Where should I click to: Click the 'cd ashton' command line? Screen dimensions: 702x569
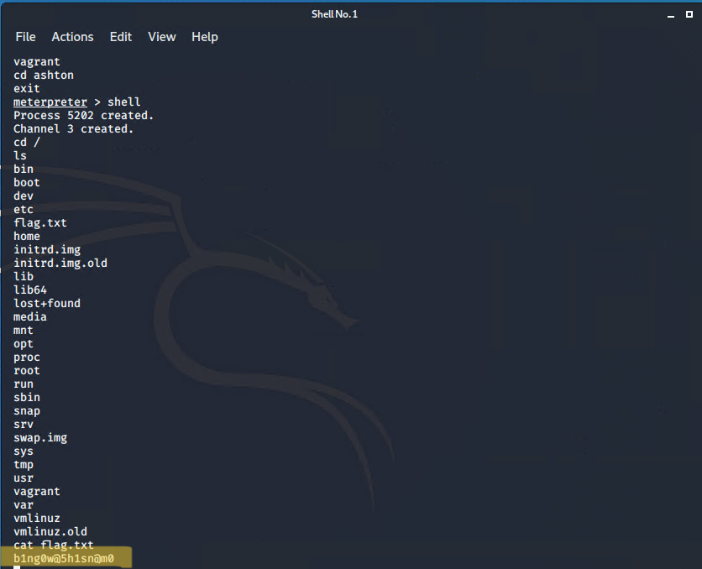click(x=44, y=76)
